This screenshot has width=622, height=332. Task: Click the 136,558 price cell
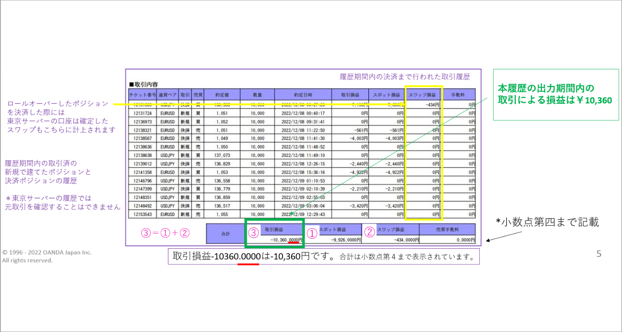223,181
